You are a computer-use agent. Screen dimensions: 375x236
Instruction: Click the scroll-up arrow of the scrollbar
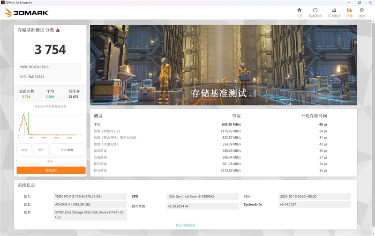pyautogui.click(x=373, y=22)
